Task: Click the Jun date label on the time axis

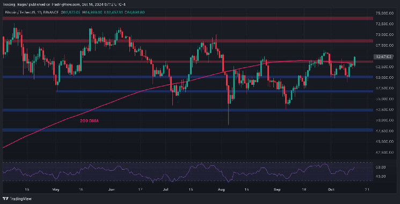Action: pyautogui.click(x=111, y=190)
